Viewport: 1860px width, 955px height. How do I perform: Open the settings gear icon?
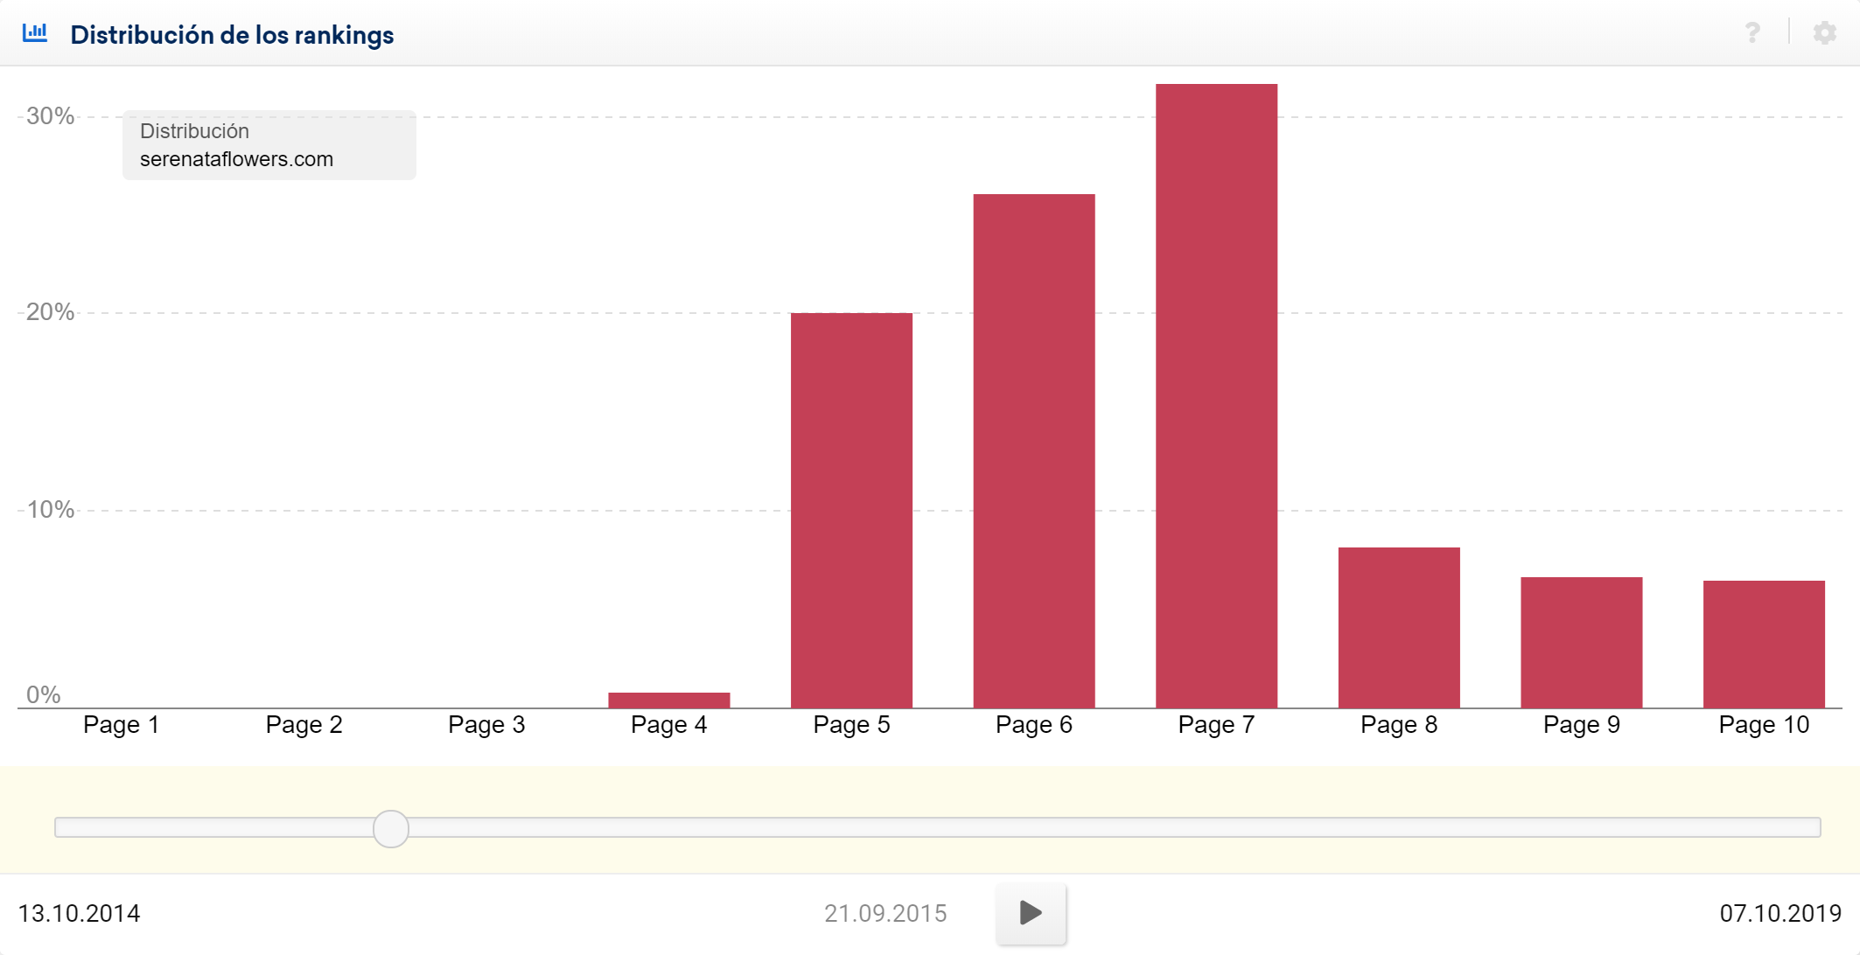tap(1824, 33)
